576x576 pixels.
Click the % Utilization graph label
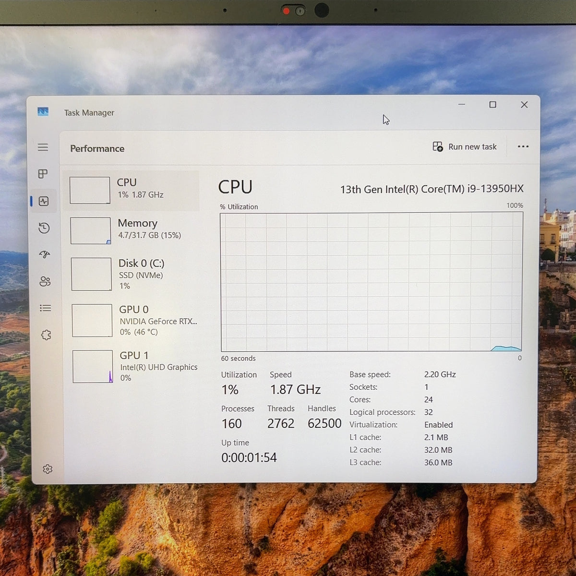pos(239,207)
